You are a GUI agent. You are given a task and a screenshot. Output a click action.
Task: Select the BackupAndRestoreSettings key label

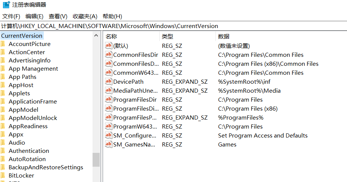46,167
